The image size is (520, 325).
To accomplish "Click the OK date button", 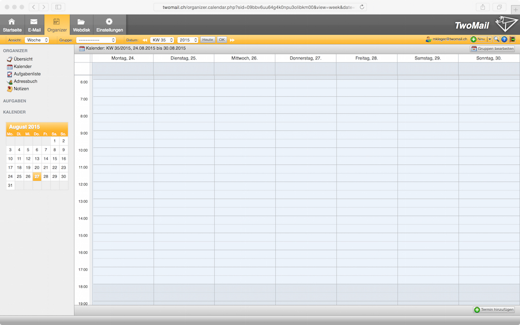I will [221, 40].
